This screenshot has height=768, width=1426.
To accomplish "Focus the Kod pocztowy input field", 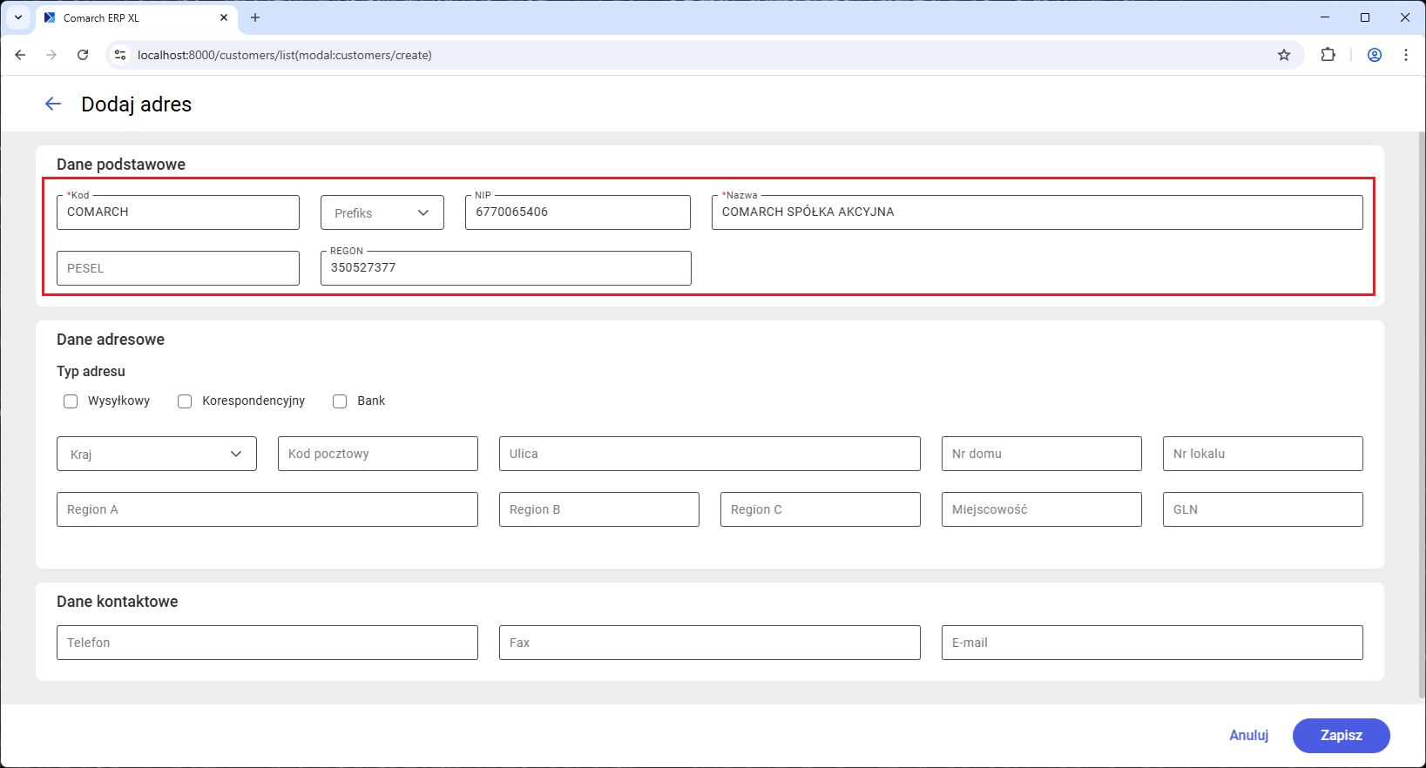I will click(x=378, y=454).
